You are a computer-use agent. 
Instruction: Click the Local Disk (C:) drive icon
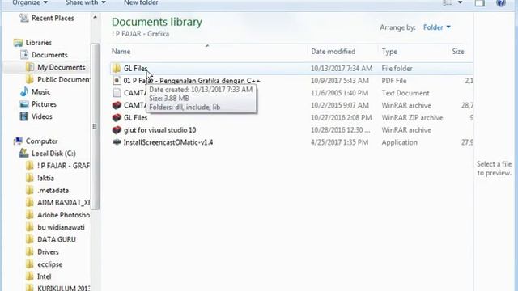[x=23, y=153]
